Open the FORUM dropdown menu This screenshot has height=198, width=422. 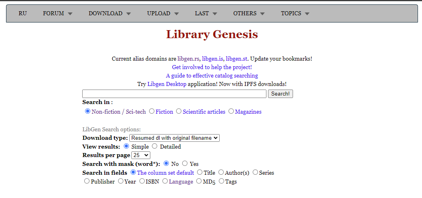point(58,13)
